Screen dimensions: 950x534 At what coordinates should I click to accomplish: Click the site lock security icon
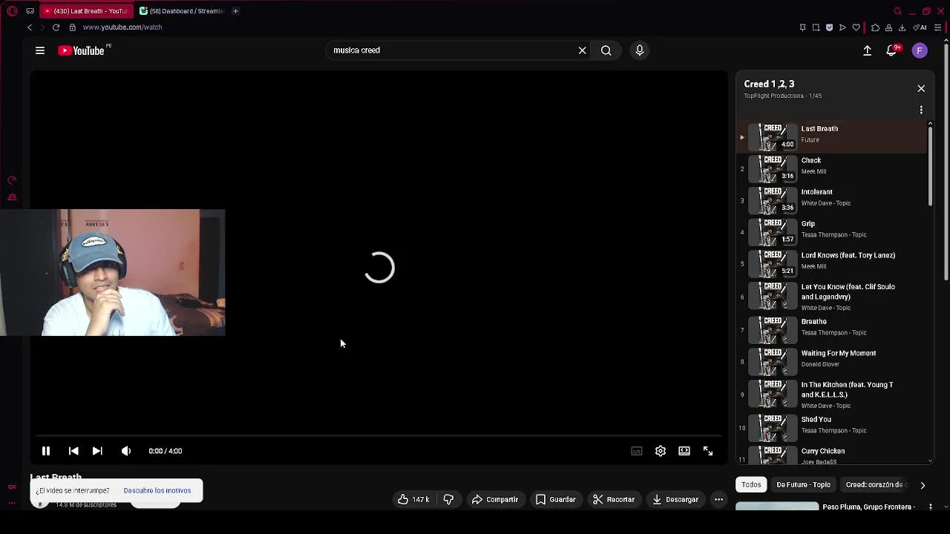(72, 27)
